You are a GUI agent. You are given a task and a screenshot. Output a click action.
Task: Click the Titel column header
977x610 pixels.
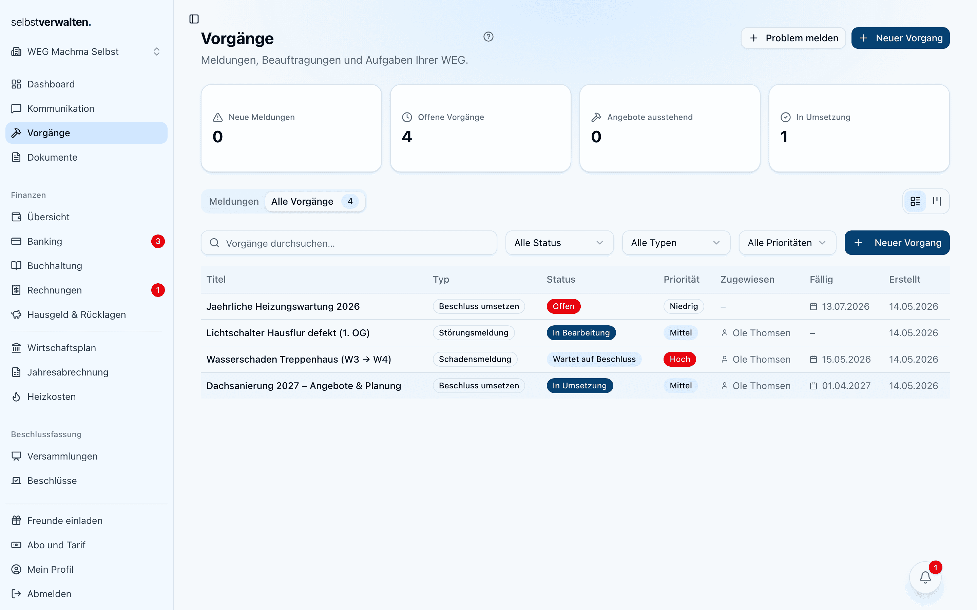216,279
